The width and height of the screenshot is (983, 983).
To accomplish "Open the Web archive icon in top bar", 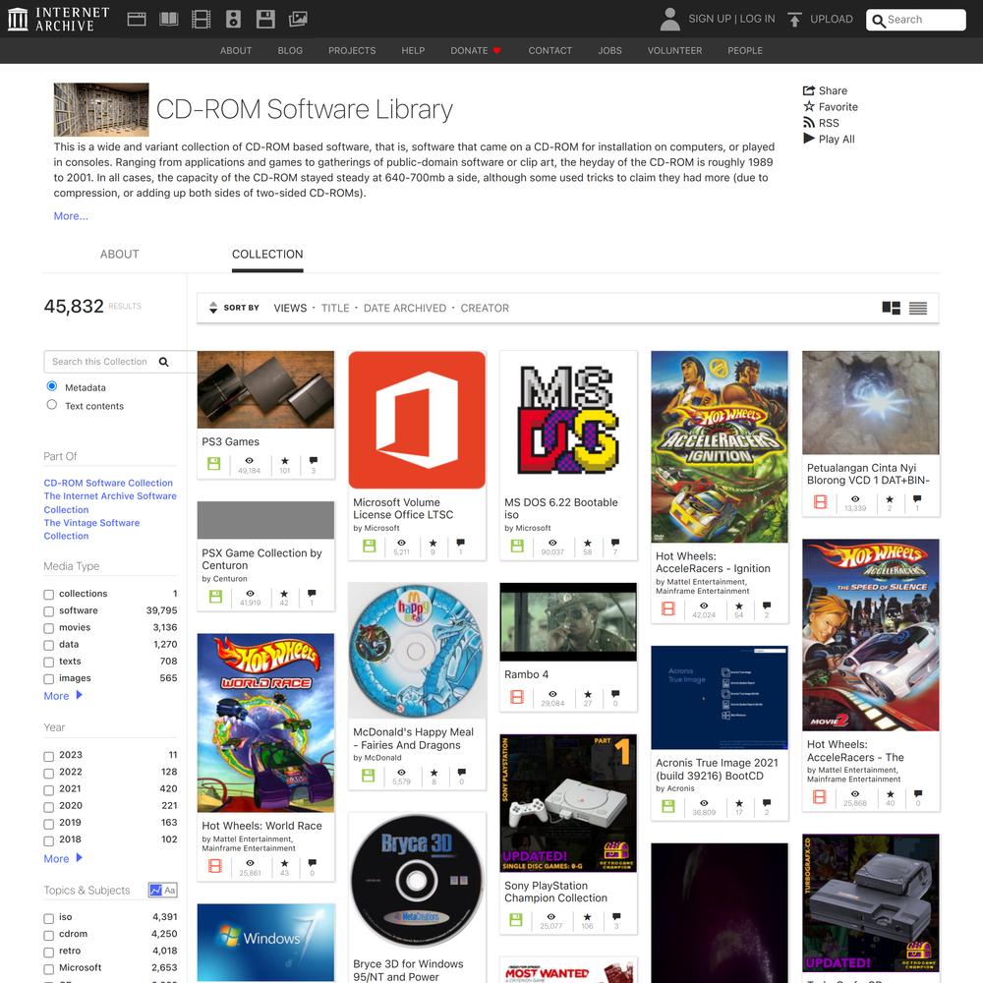I will pyautogui.click(x=136, y=19).
